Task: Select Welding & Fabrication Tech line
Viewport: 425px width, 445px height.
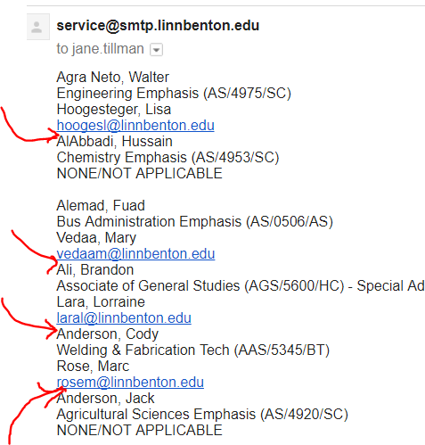Action: tap(193, 350)
